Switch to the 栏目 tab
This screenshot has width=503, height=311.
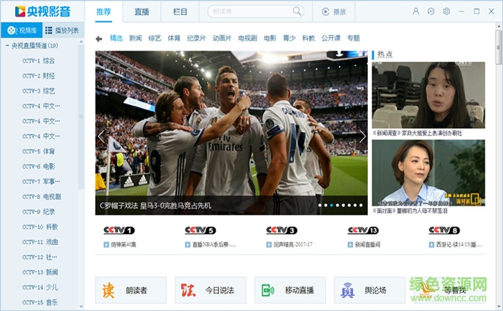coord(179,12)
